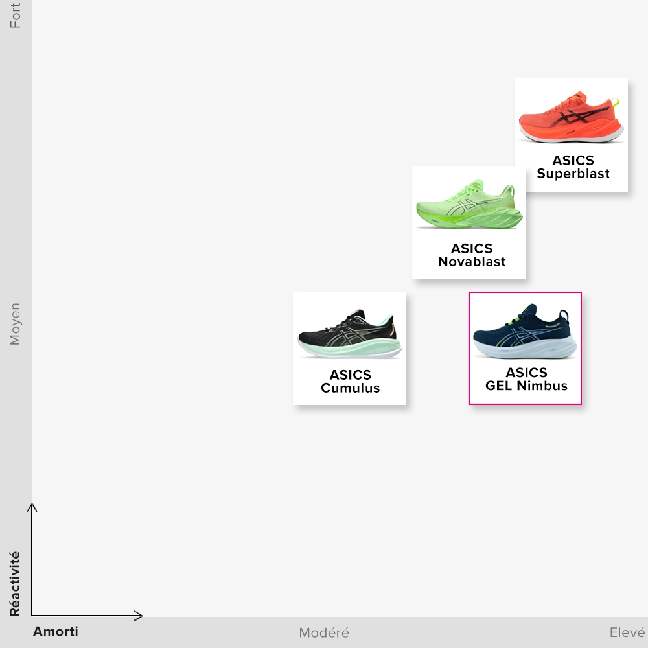Select the 'Amorti' axis title
Viewport: 648px width, 648px height.
(56, 632)
